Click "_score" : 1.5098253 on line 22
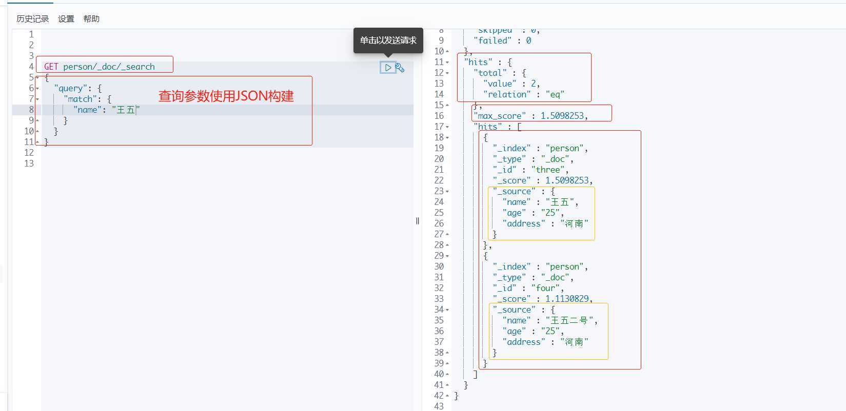This screenshot has width=846, height=411. [x=543, y=180]
